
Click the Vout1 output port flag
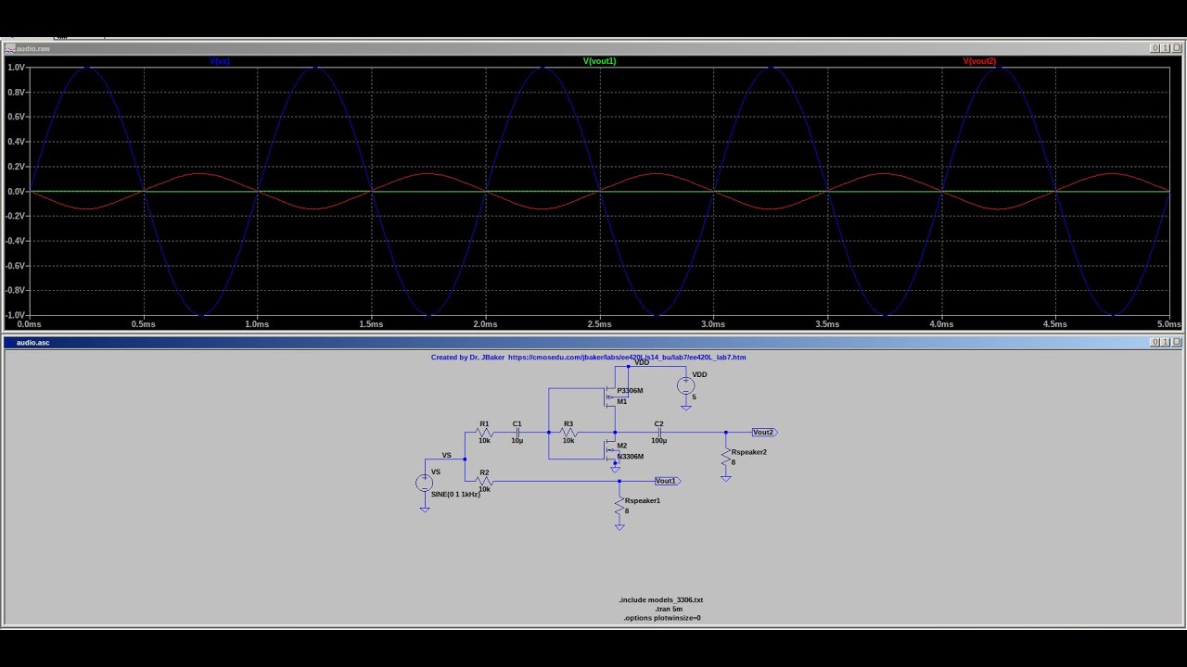point(668,481)
